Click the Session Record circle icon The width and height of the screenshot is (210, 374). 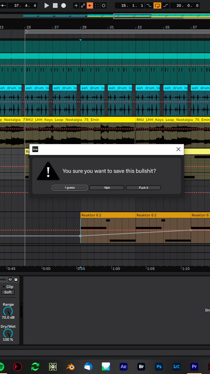click(x=104, y=6)
